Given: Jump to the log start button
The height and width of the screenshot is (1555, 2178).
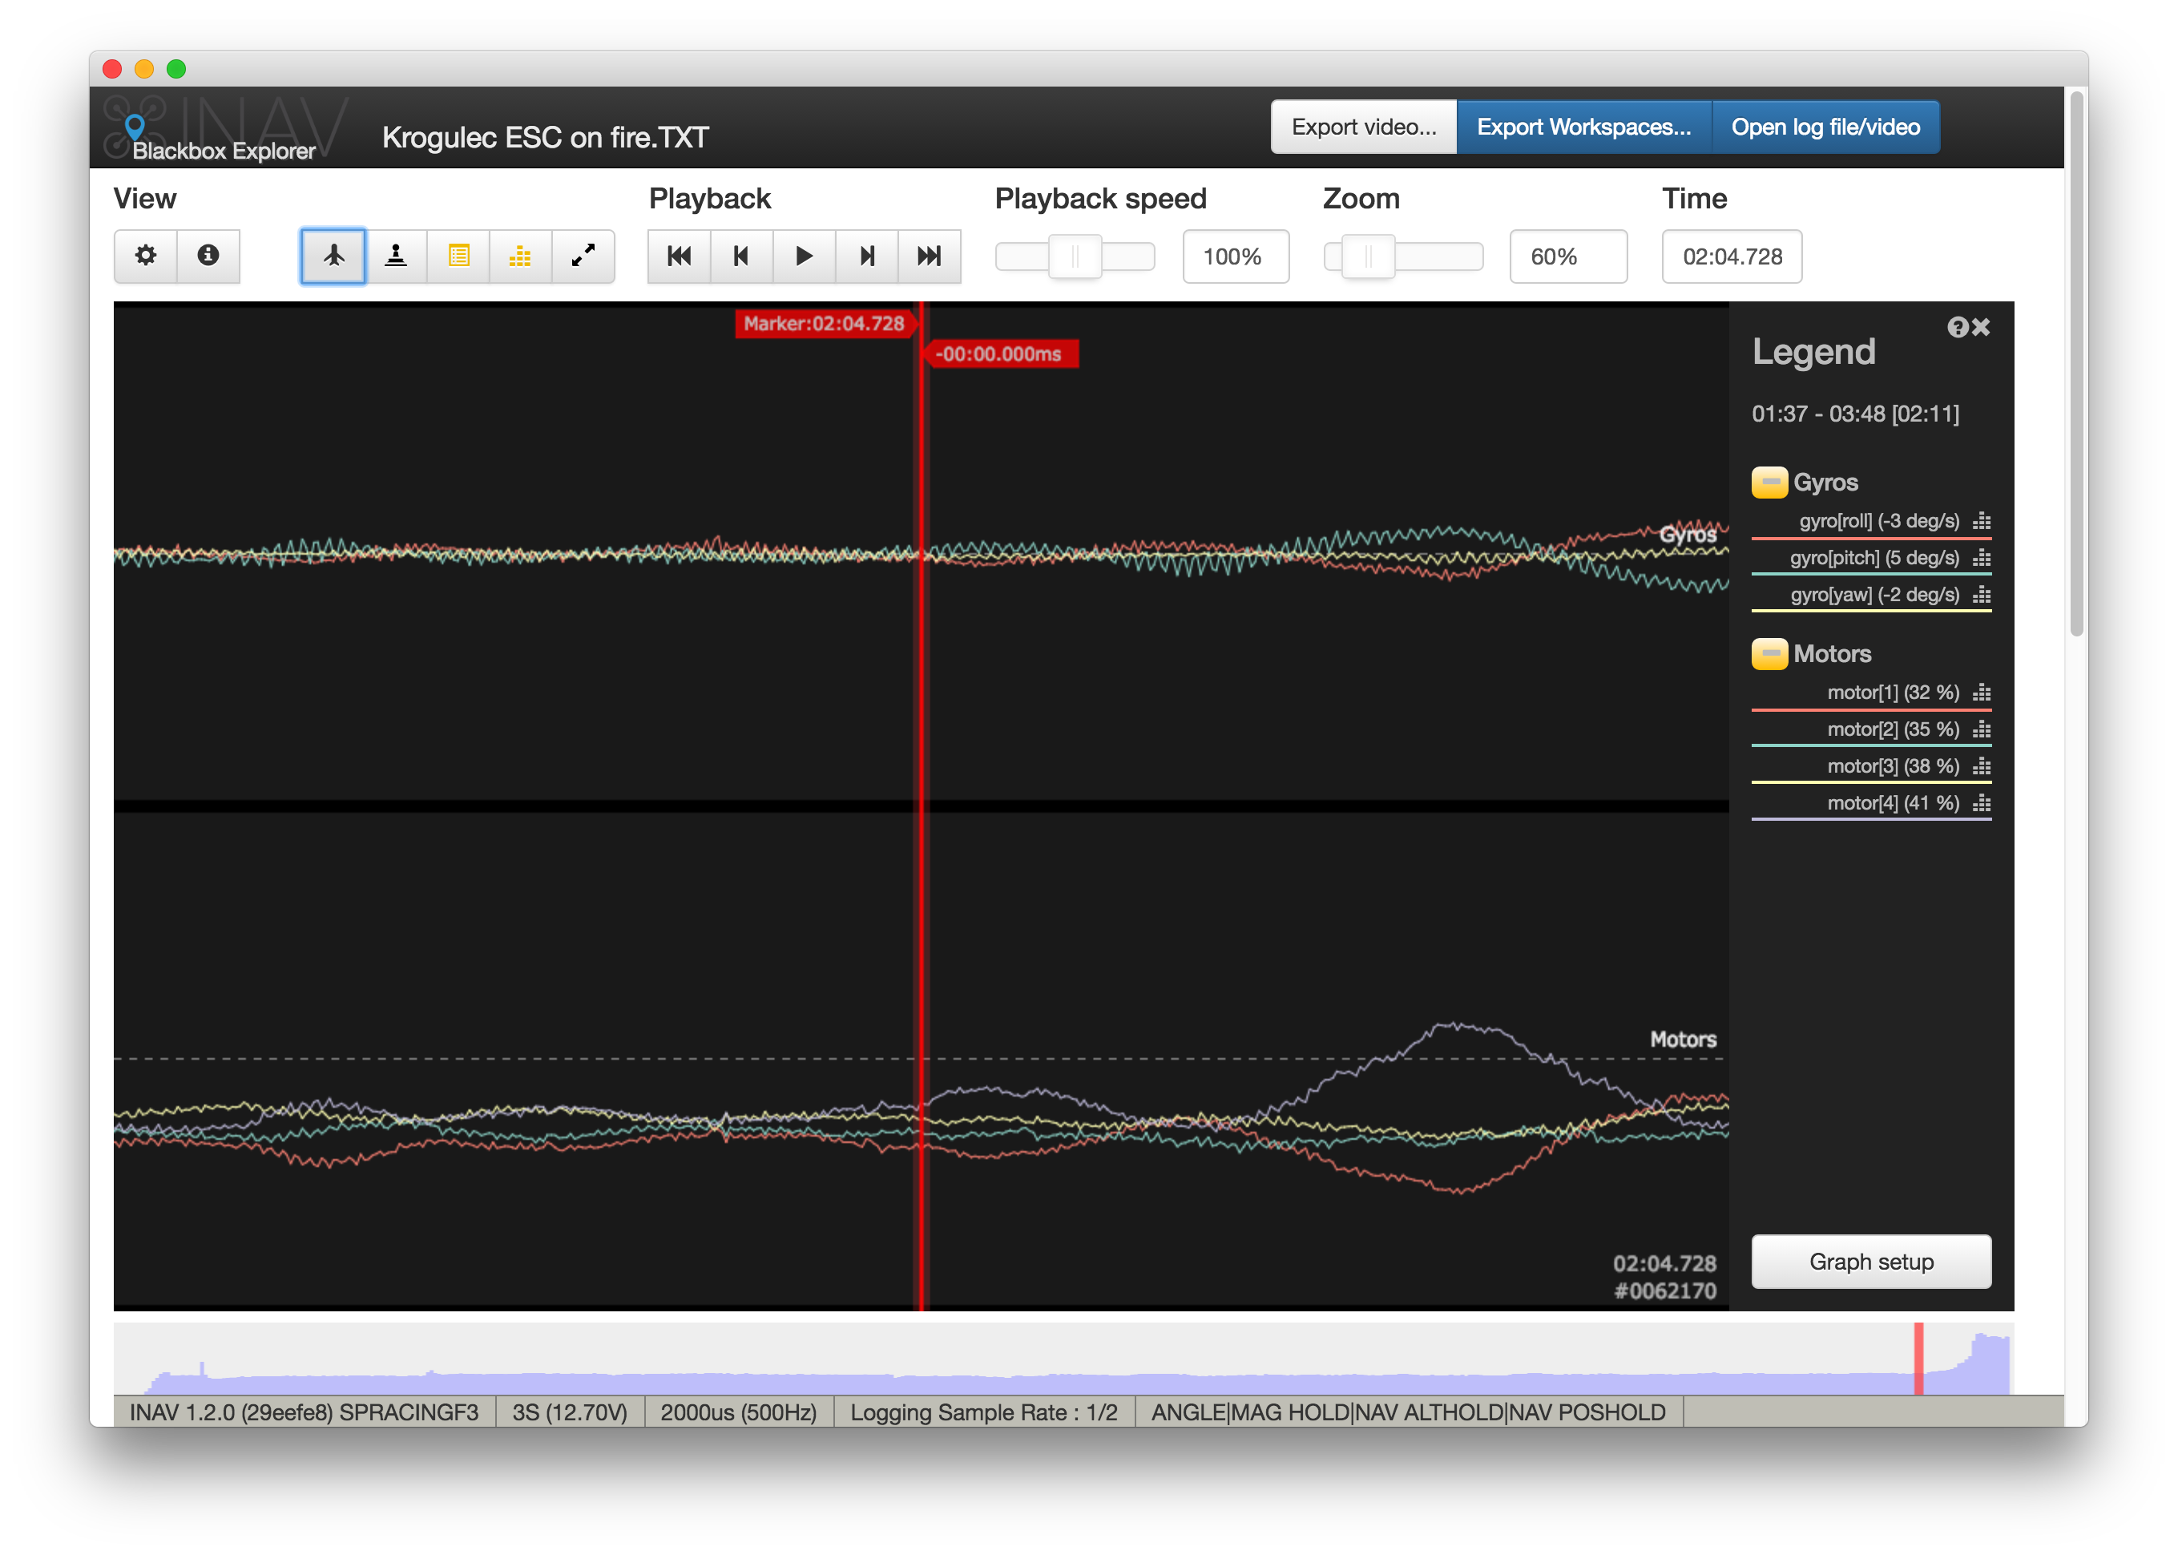Looking at the screenshot, I should pyautogui.click(x=679, y=256).
